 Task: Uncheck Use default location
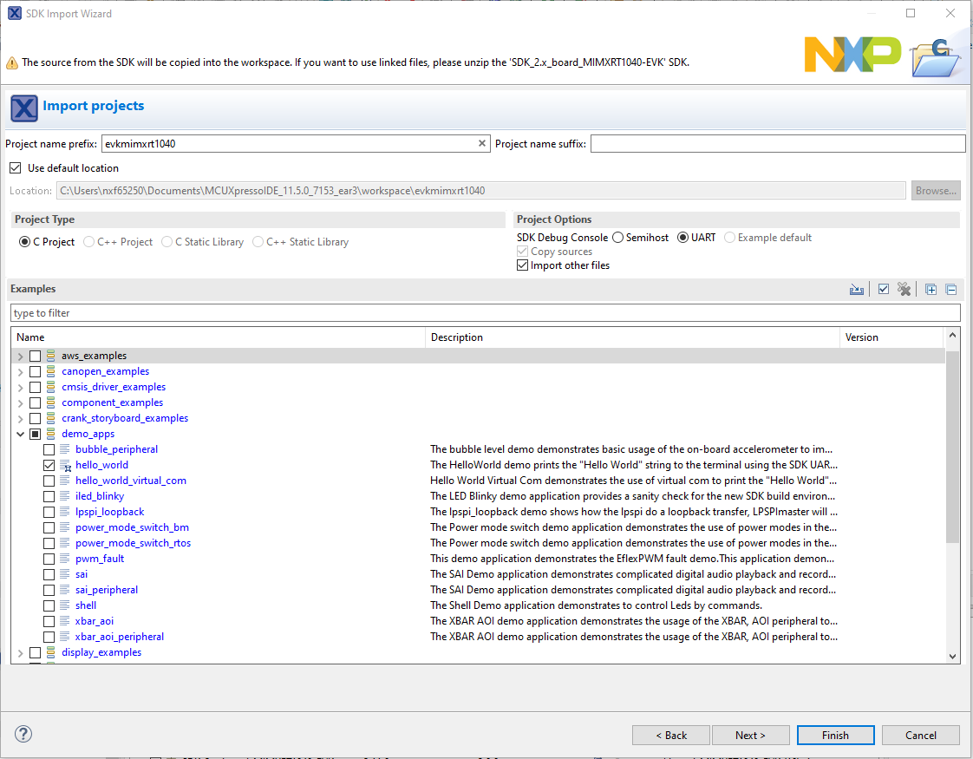tap(15, 168)
